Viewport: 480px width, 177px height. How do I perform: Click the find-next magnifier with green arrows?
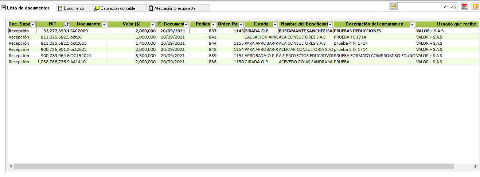click(453, 6)
